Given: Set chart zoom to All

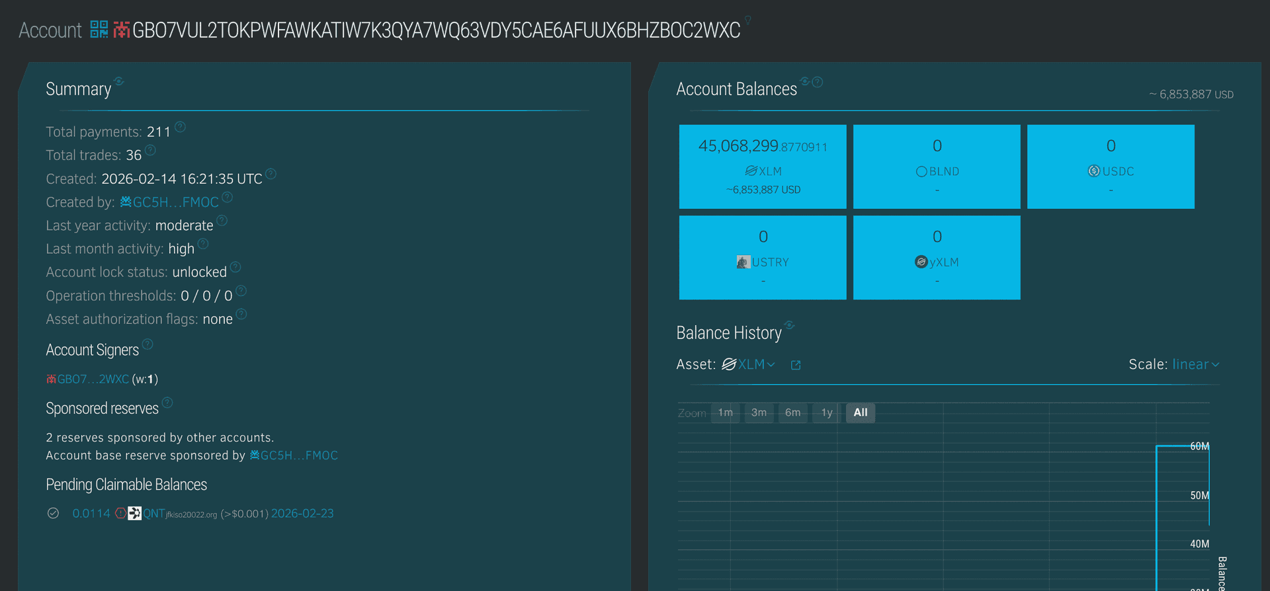Looking at the screenshot, I should point(861,413).
